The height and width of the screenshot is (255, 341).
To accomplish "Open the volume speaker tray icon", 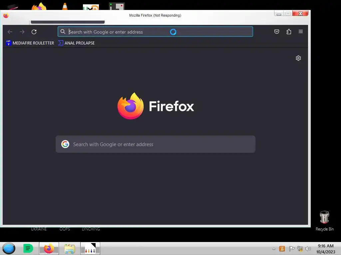I will (x=308, y=249).
